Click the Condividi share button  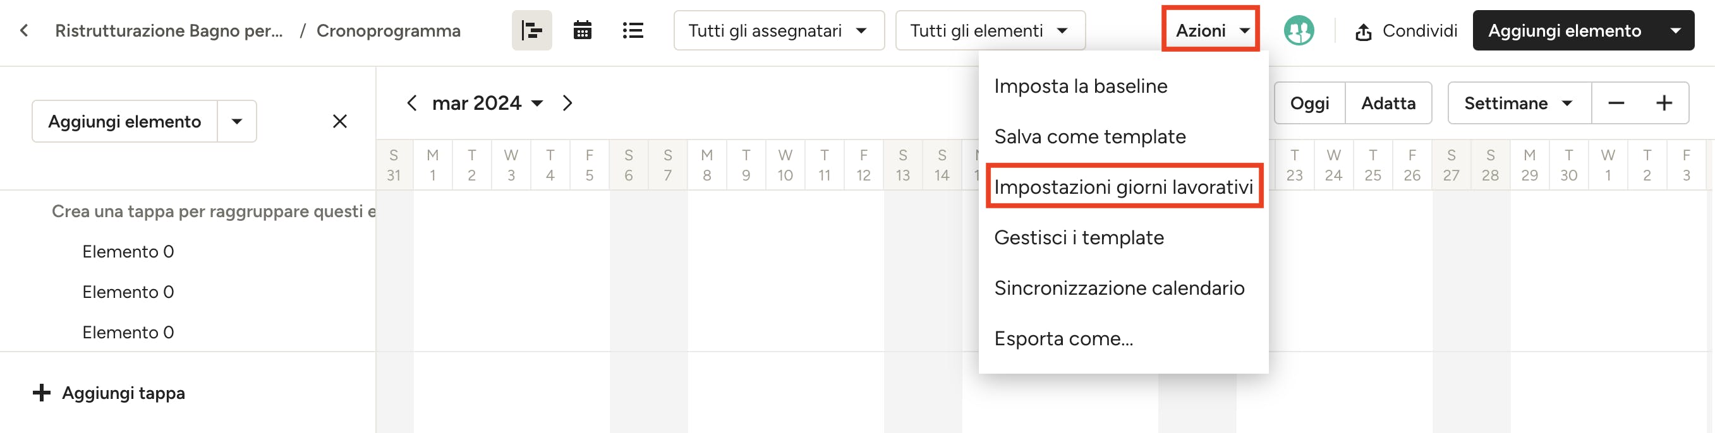click(1406, 30)
